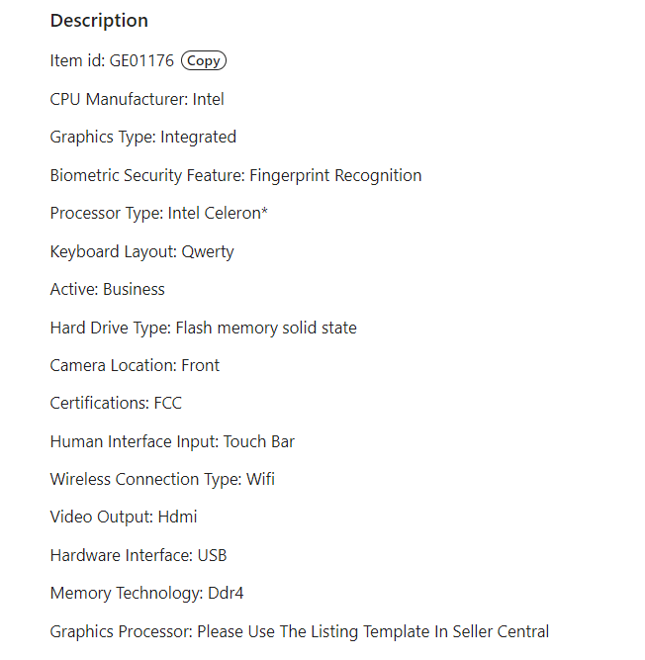
Task: Click the Hard Drive Type label
Action: pyautogui.click(x=110, y=328)
